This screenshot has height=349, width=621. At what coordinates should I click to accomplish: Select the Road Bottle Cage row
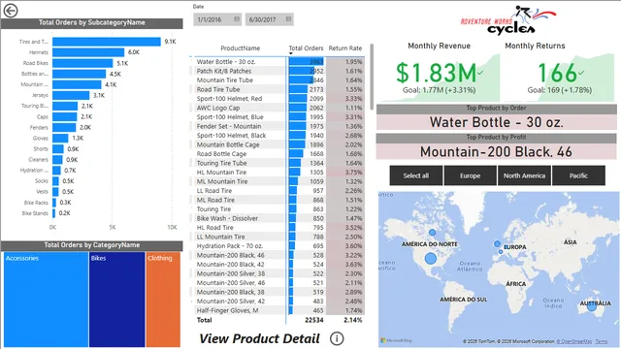[279, 154]
